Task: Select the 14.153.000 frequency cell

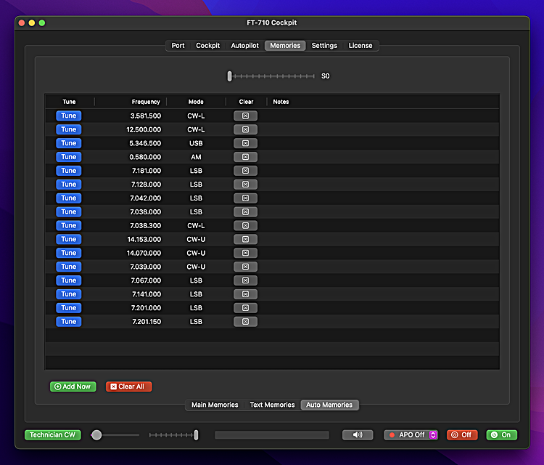Action: 144,239
